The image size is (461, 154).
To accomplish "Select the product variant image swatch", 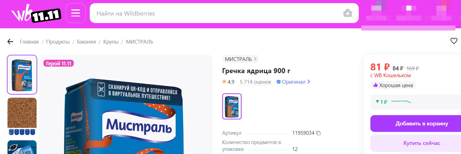I will [x=232, y=106].
